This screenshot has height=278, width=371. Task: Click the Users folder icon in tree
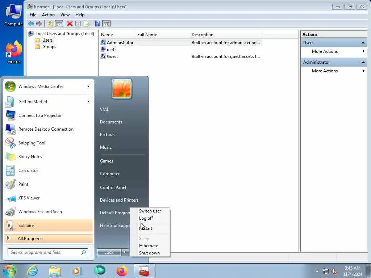(37, 40)
